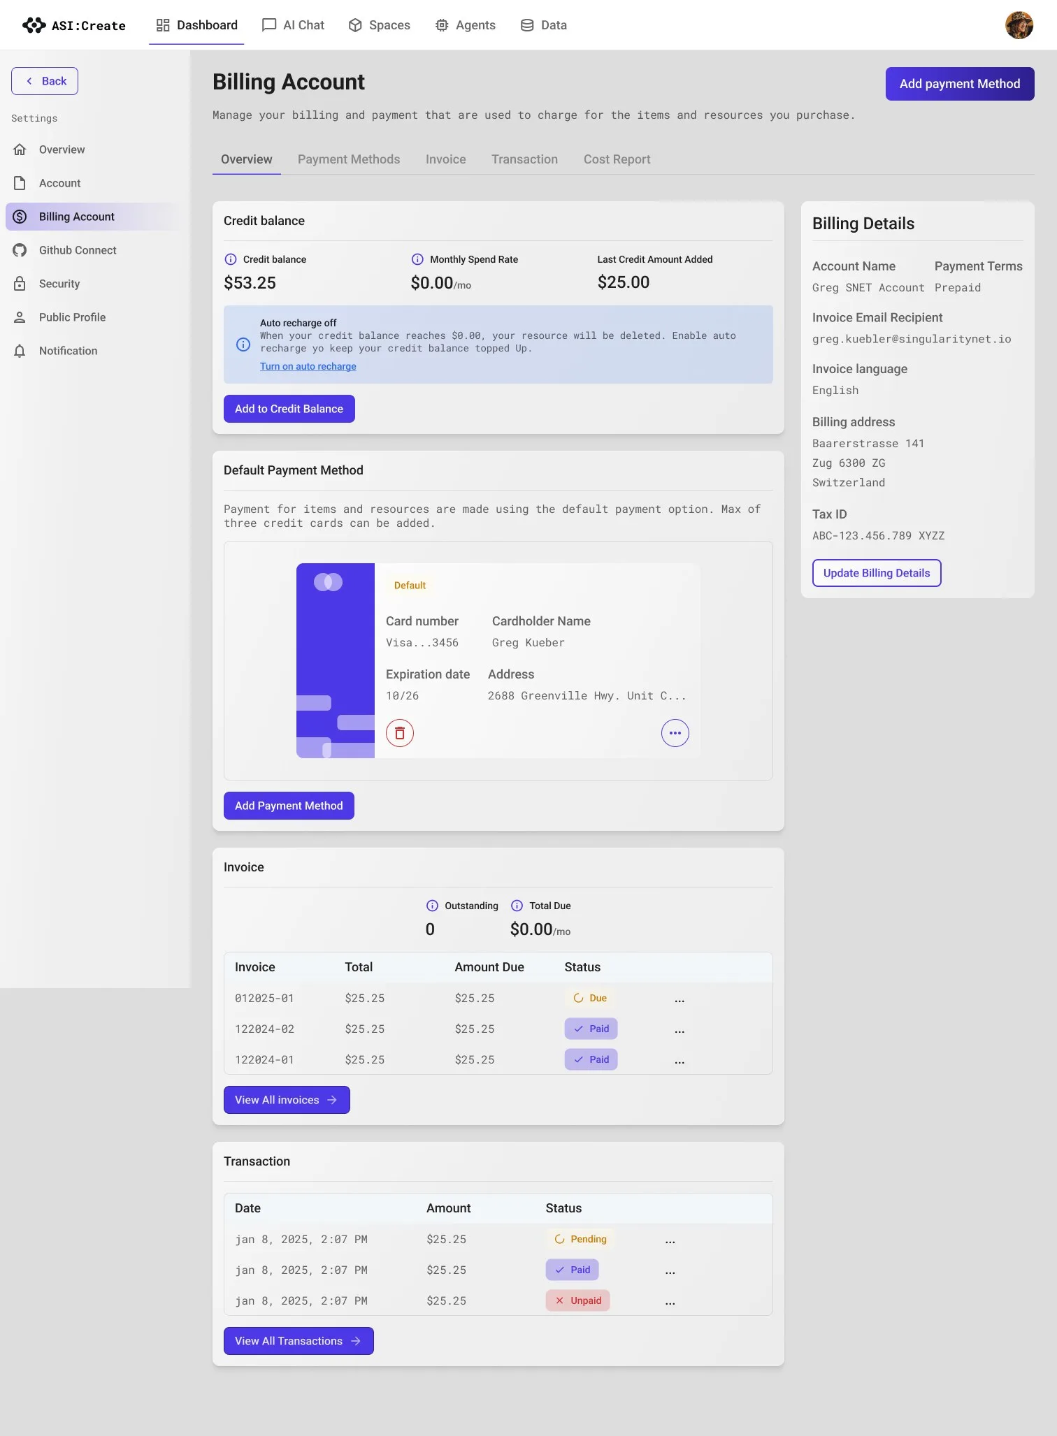The height and width of the screenshot is (1436, 1057).
Task: Click the Due status badge
Action: (x=591, y=998)
